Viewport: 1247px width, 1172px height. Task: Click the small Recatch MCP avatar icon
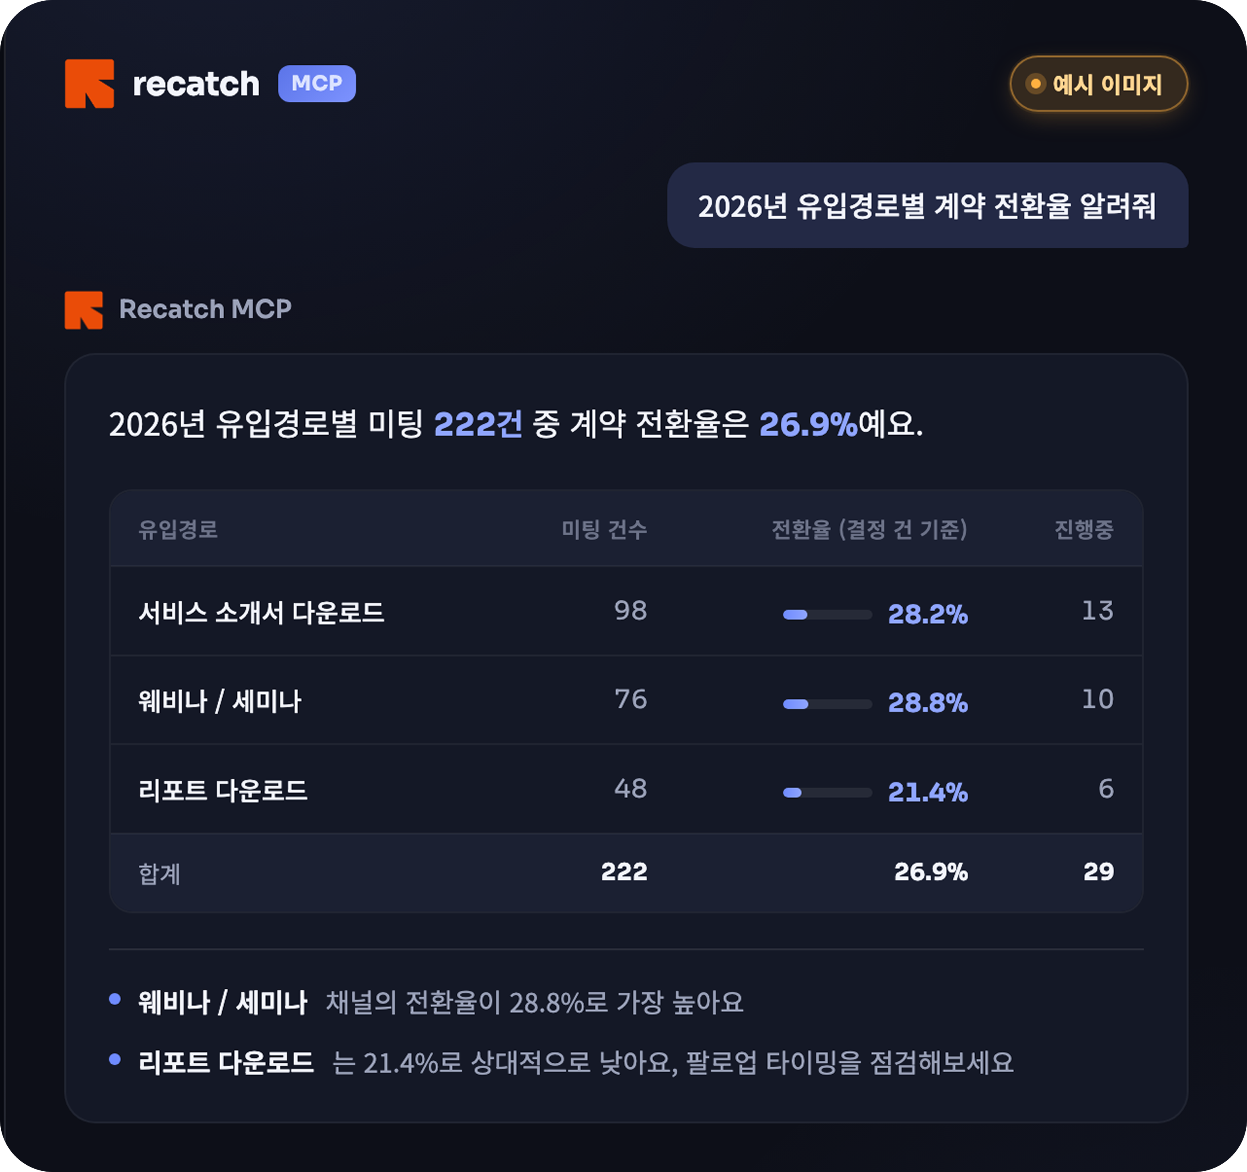(x=84, y=310)
